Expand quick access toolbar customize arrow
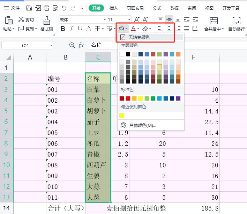The height and width of the screenshot is (214, 247). tap(82, 8)
